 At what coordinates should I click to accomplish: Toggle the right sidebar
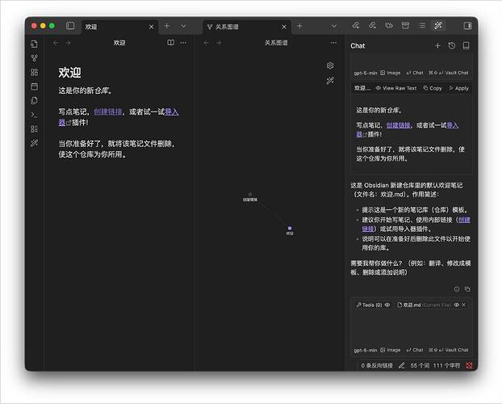point(468,26)
